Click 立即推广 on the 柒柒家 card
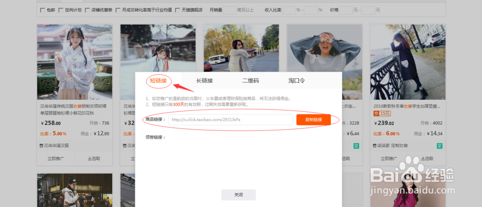 tap(389, 159)
